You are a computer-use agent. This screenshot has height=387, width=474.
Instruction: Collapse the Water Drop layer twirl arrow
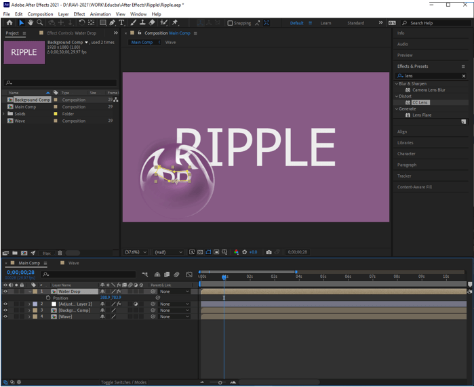pos(30,291)
